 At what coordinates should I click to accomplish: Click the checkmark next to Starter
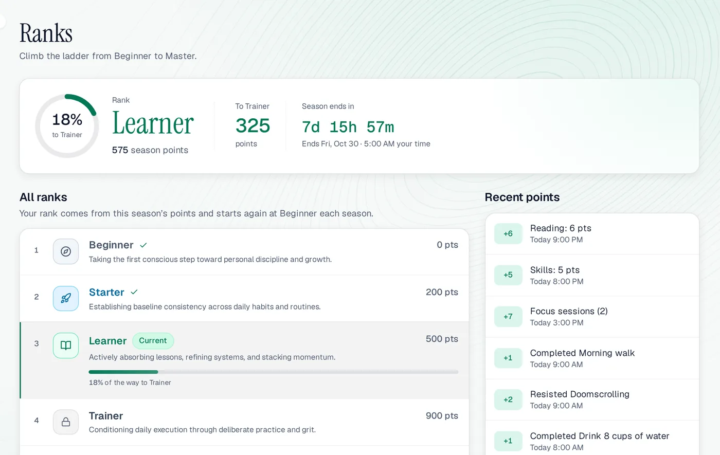pos(134,292)
